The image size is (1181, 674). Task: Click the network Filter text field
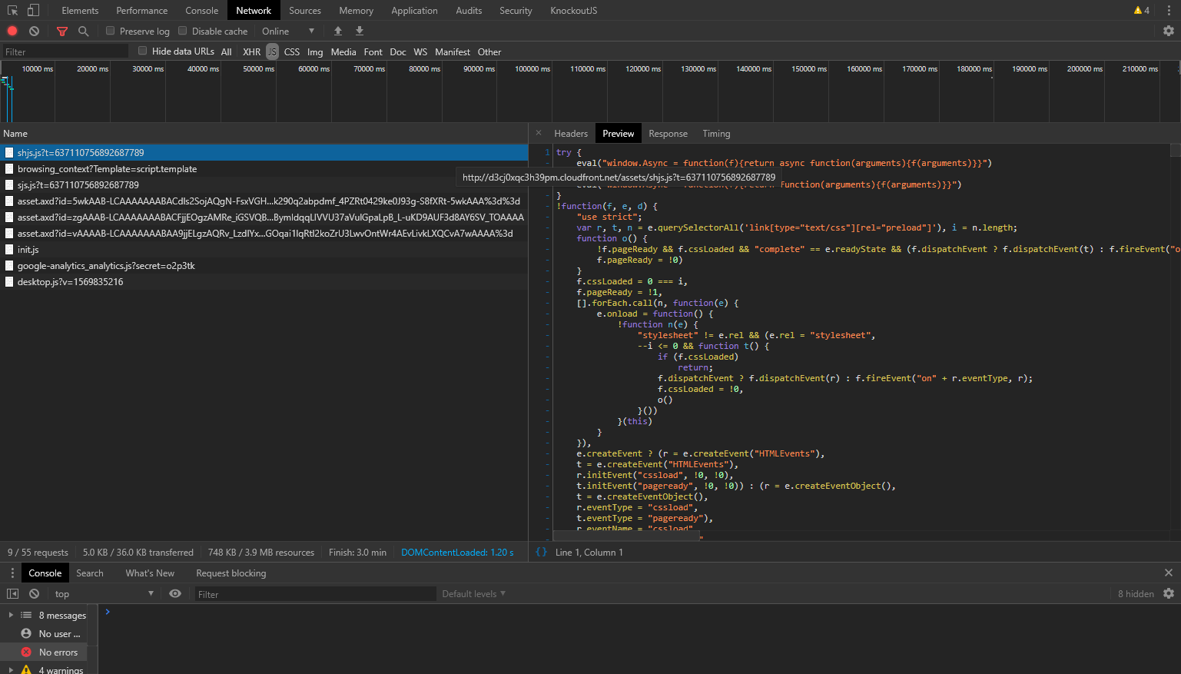click(x=65, y=51)
